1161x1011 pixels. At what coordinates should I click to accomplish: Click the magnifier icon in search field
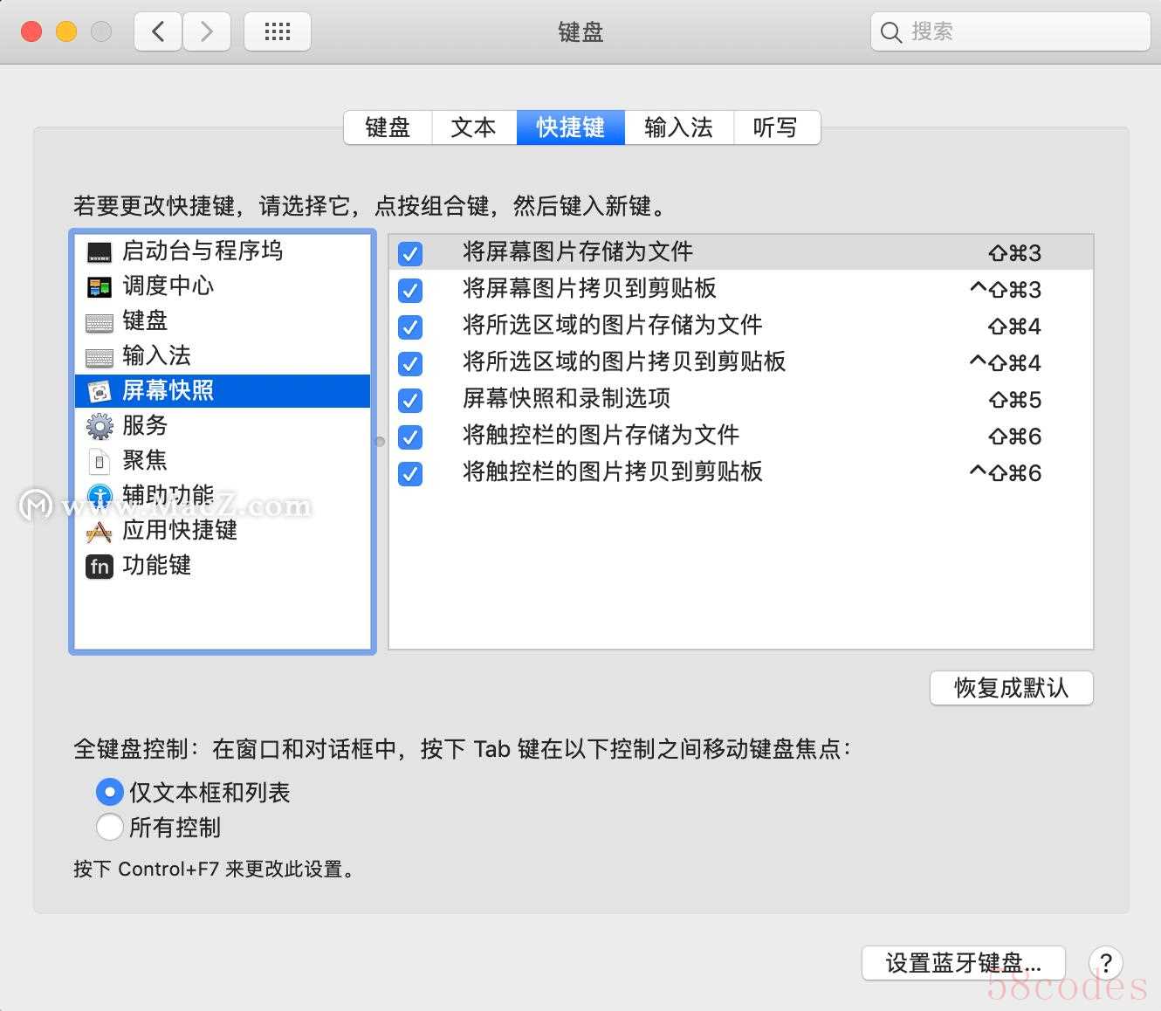890,32
